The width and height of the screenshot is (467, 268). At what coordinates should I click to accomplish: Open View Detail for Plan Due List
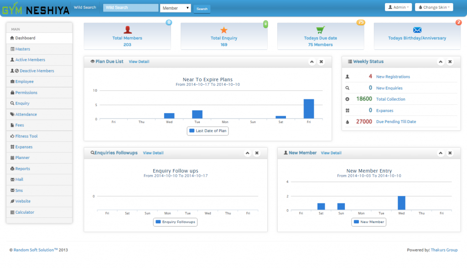click(x=139, y=62)
